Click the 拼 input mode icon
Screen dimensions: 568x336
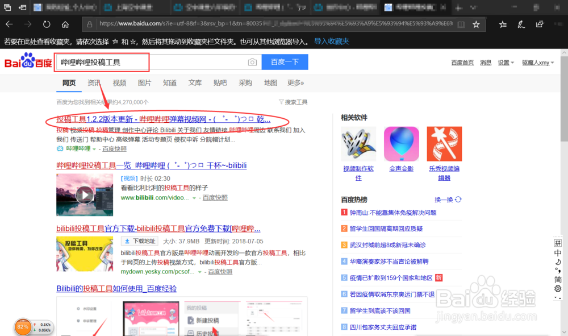tap(558, 243)
